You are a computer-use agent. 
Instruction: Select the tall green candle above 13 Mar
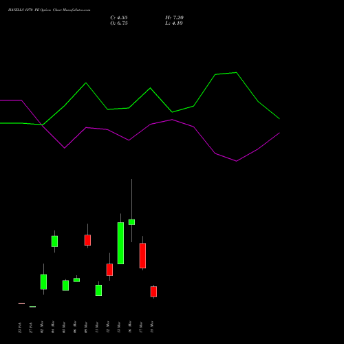[120, 243]
